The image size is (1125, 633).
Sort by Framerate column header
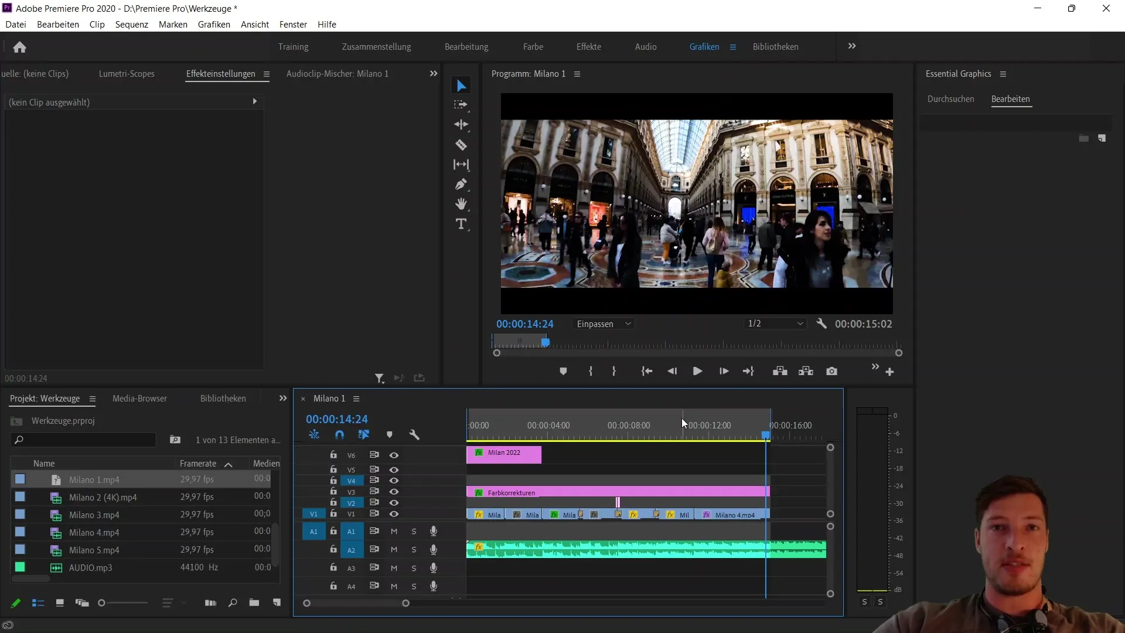(198, 464)
